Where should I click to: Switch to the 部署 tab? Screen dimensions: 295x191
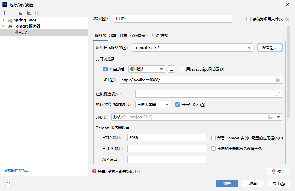[x=113, y=36]
